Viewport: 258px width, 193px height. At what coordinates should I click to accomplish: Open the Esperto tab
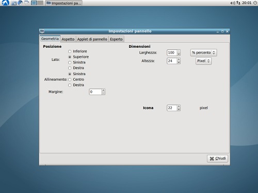pos(116,39)
